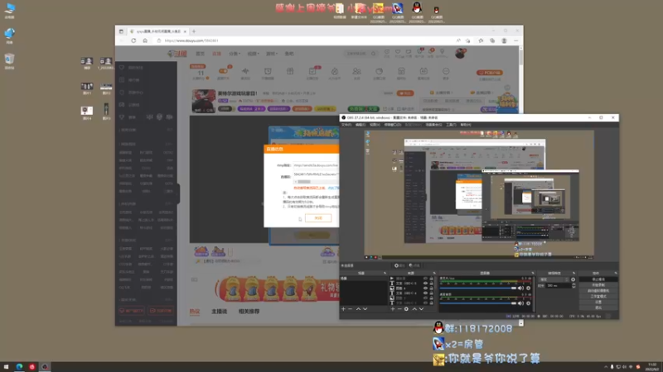Open 设置 from OBS Controls
This screenshot has width=663, height=372.
tap(598, 302)
